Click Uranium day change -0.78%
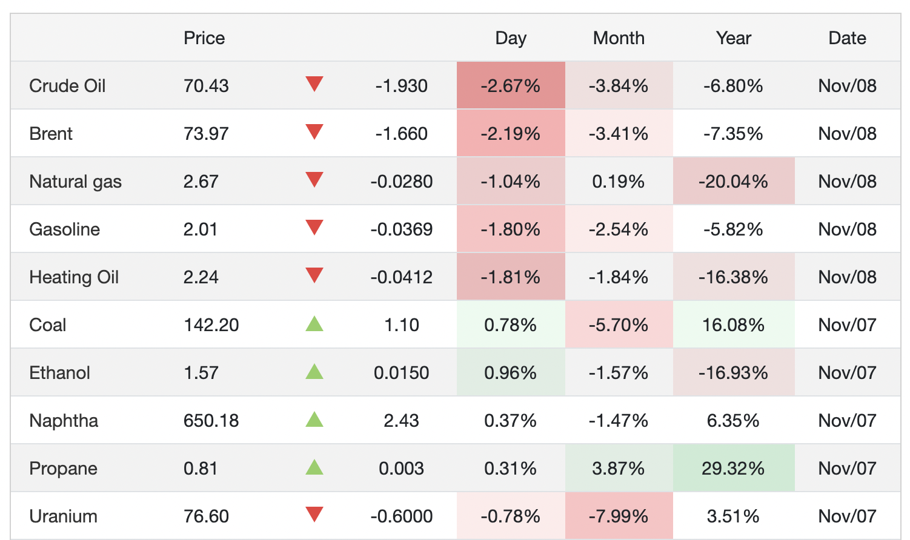The image size is (910, 540). coord(511,516)
